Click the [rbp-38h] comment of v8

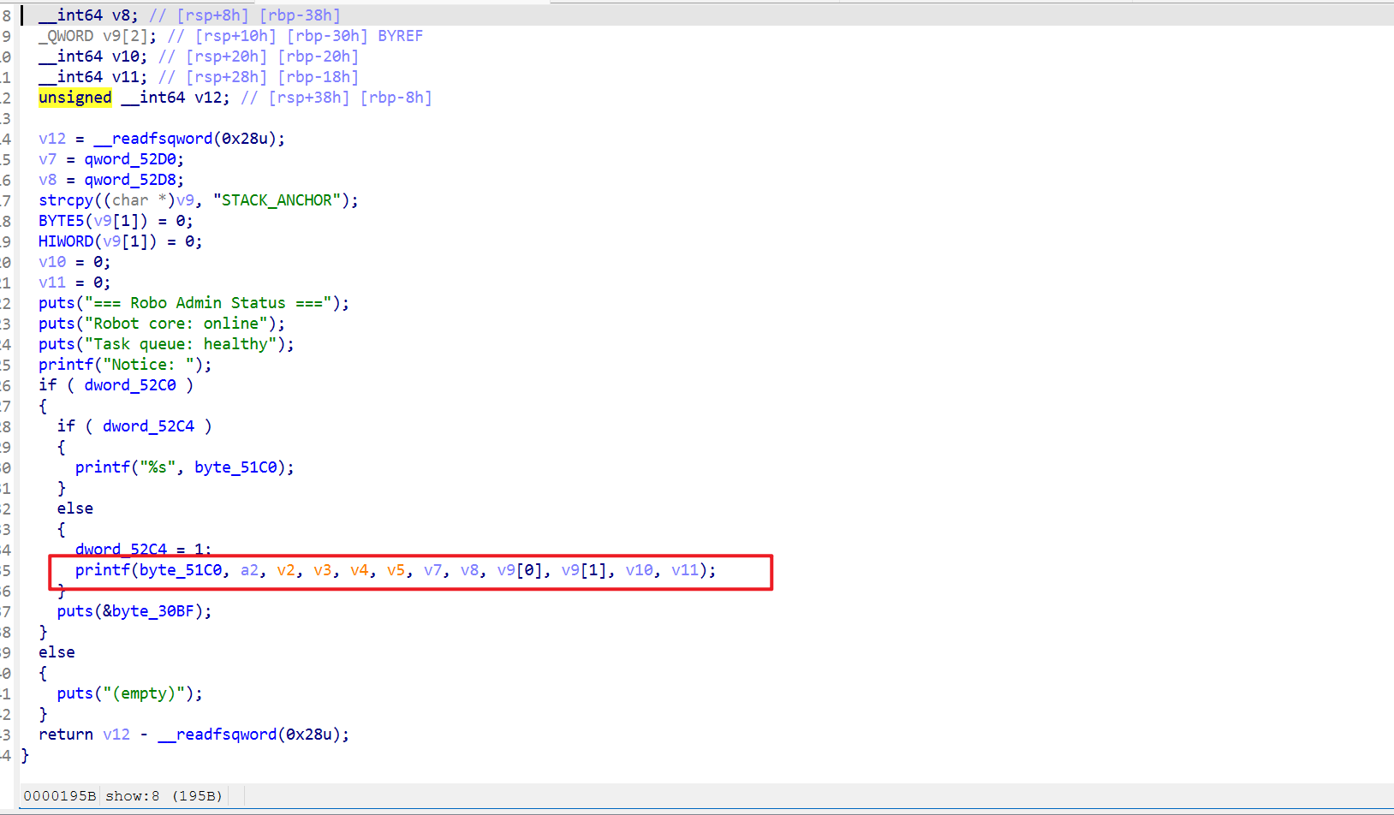coord(300,15)
